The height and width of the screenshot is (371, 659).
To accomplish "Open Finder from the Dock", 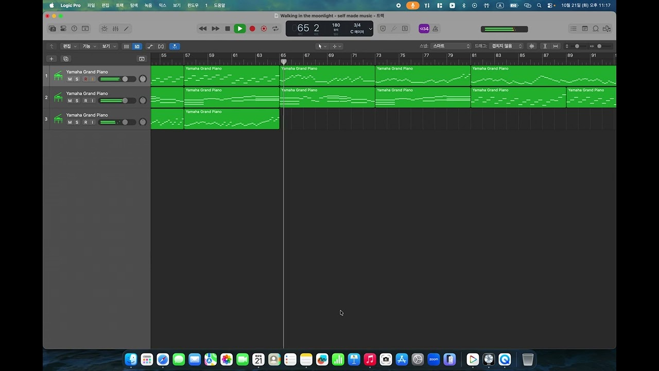I will [131, 359].
